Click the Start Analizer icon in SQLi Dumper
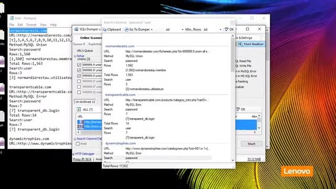 (x=241, y=44)
